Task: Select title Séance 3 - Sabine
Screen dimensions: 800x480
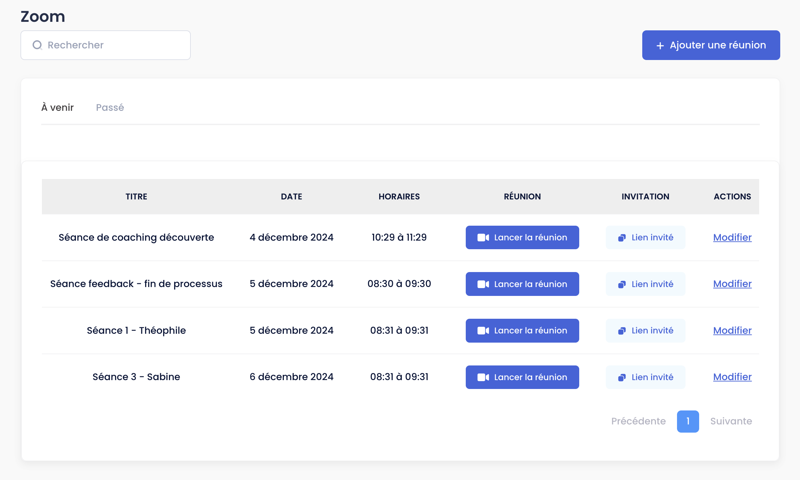Action: [x=136, y=377]
